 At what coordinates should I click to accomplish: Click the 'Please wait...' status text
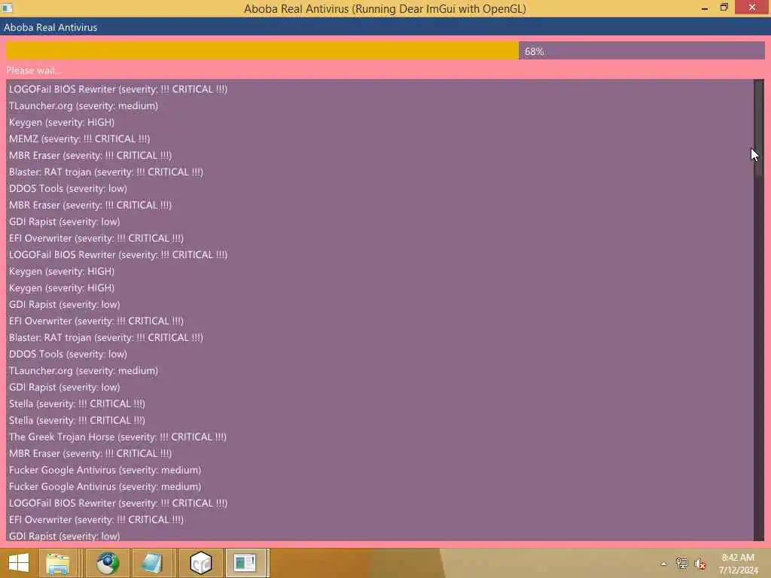pyautogui.click(x=34, y=70)
